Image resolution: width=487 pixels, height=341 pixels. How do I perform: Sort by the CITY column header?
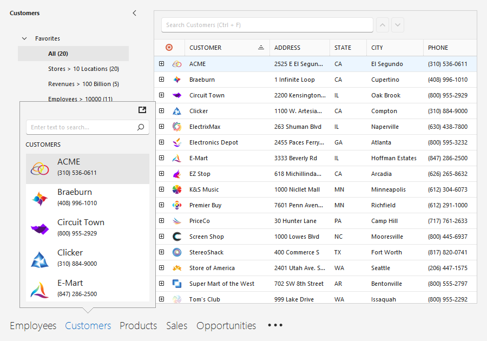[395, 48]
